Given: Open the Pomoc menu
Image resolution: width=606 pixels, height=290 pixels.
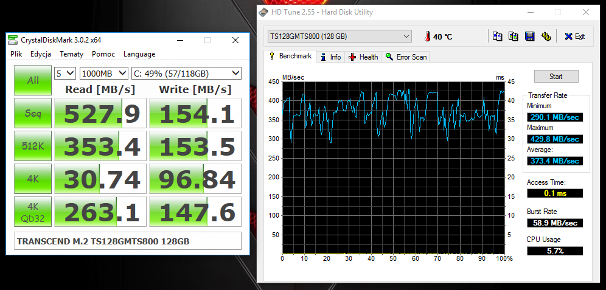Looking at the screenshot, I should click(x=103, y=54).
